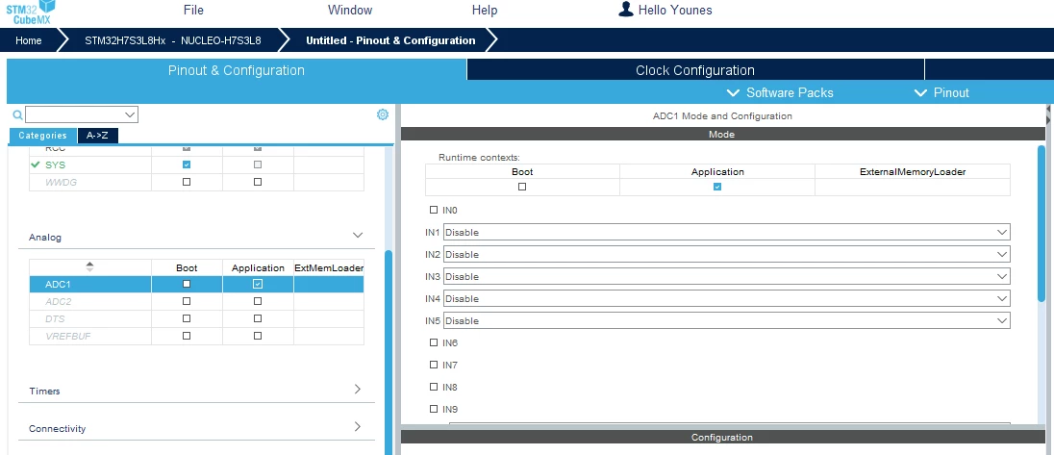The image size is (1054, 455).
Task: Open the IN1 mode dropdown
Action: click(727, 232)
